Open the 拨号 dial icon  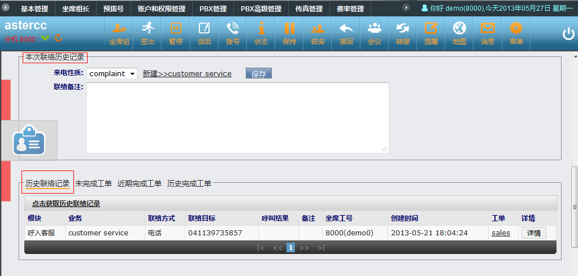[232, 33]
